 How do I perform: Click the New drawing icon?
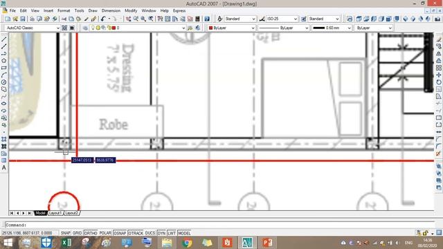tap(8, 19)
